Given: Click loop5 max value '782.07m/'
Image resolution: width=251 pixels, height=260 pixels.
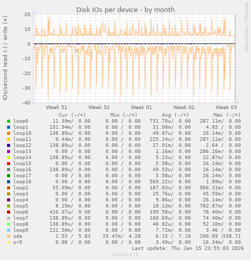Looking at the screenshot, I should click(212, 206).
